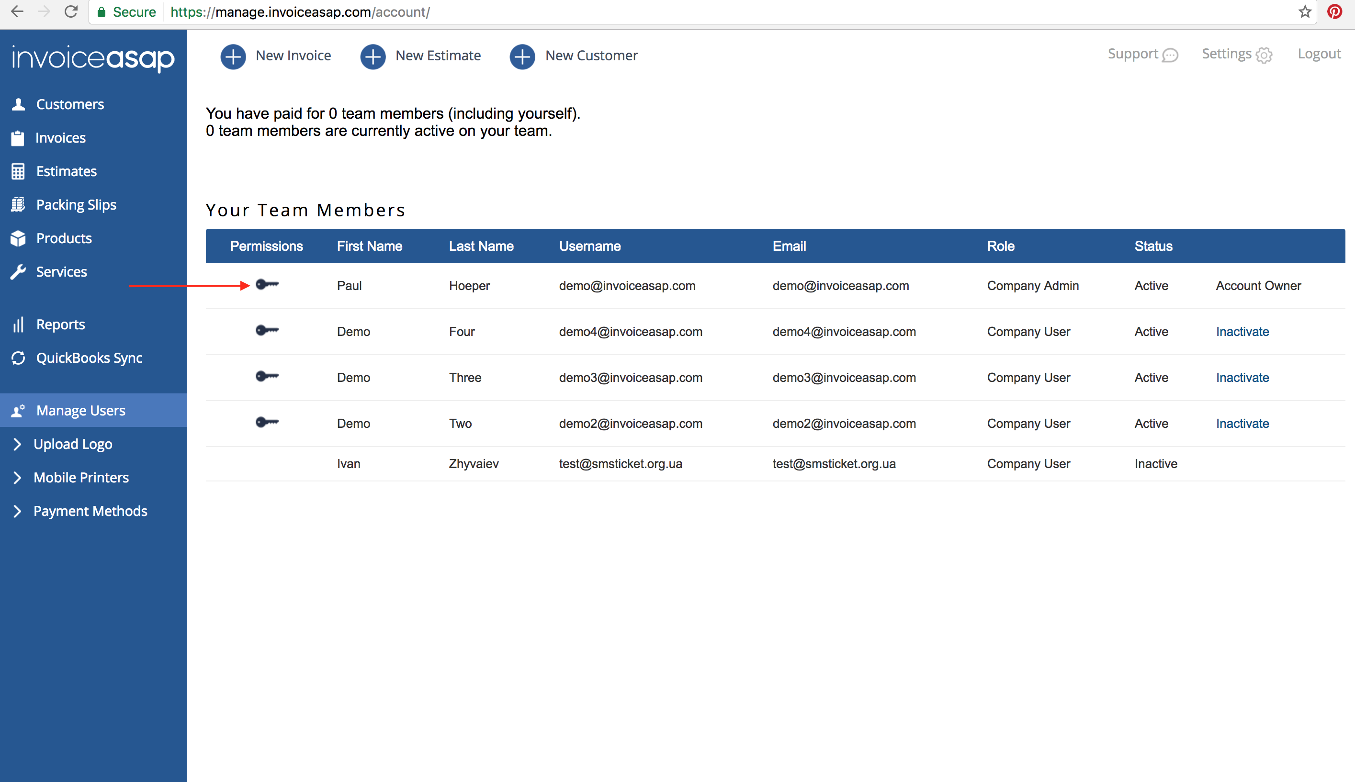Go to QuickBooks Sync section
Viewport: 1355px width, 782px height.
[x=89, y=358]
